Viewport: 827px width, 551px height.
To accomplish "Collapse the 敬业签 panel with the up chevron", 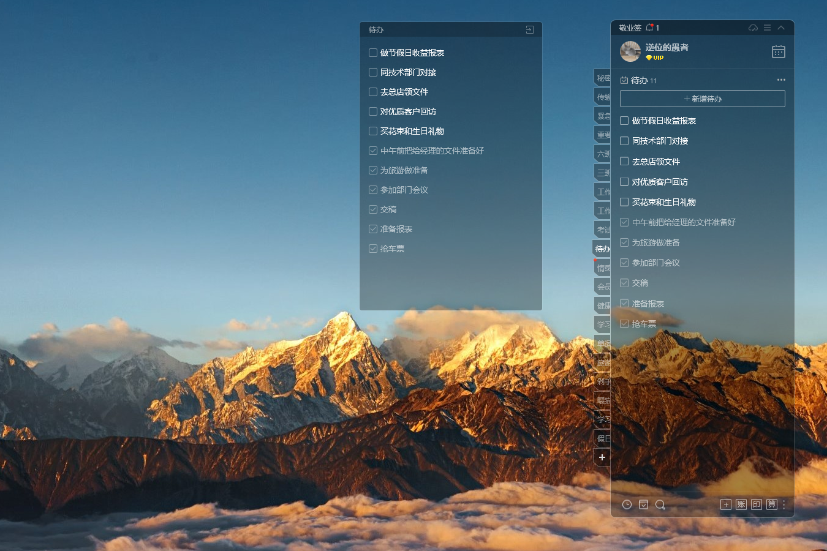I will click(781, 28).
